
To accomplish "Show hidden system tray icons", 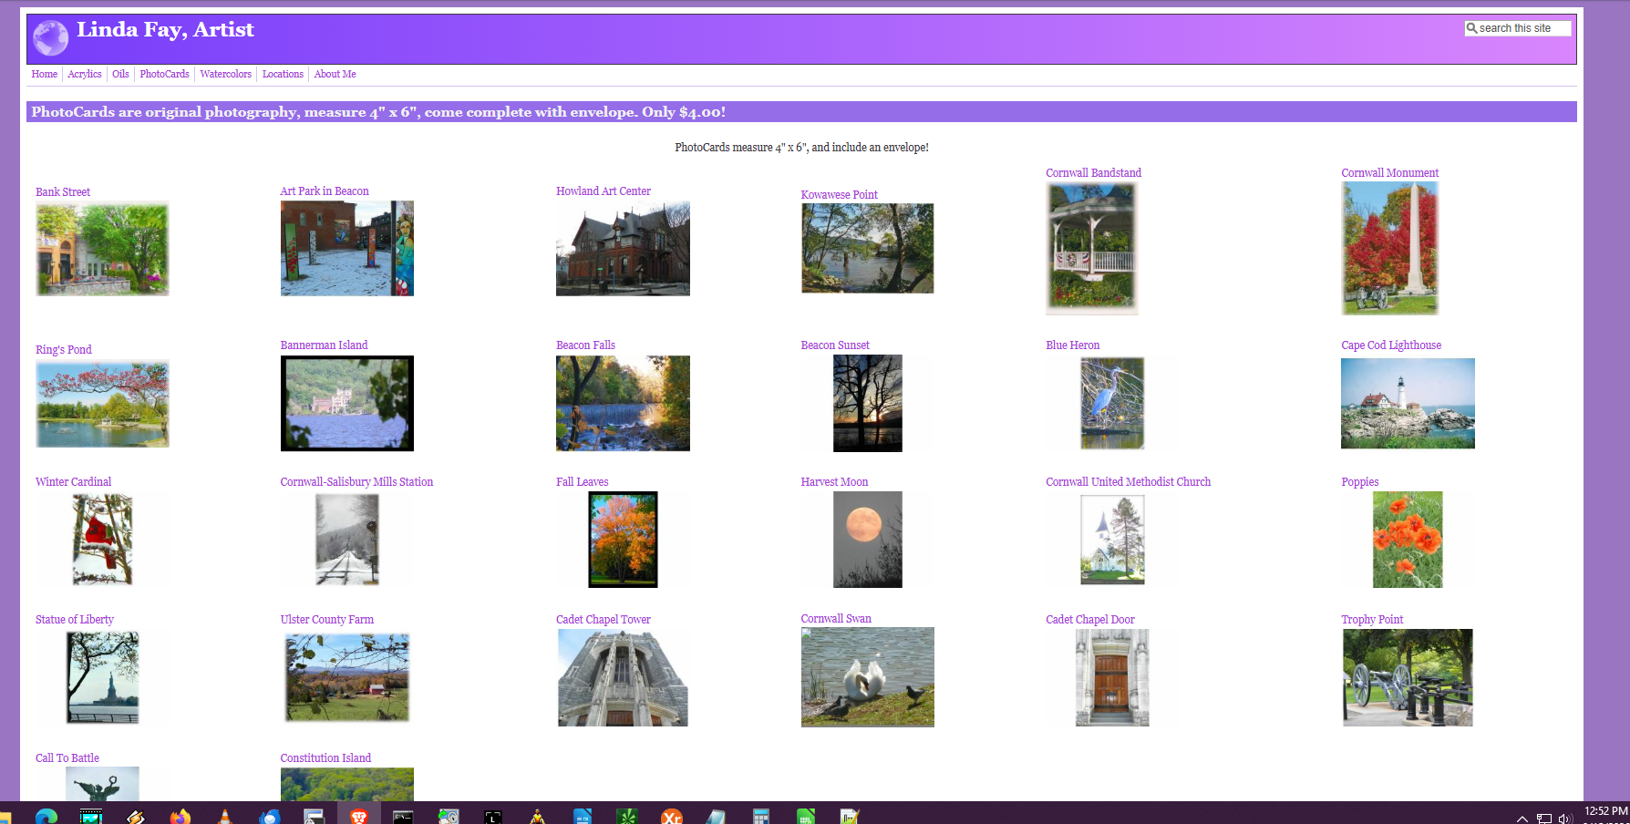I will click(1522, 818).
